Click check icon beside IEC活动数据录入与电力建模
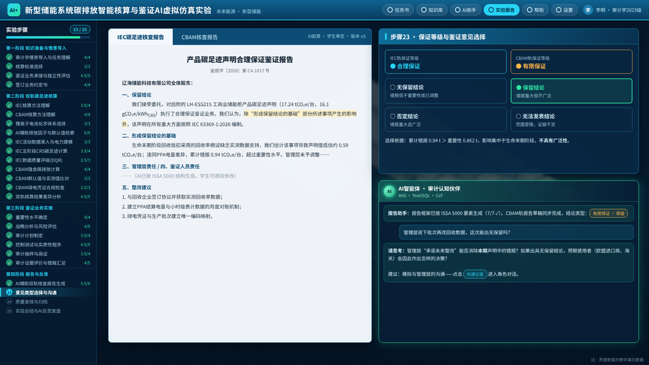The height and width of the screenshot is (365, 649). tap(9, 141)
